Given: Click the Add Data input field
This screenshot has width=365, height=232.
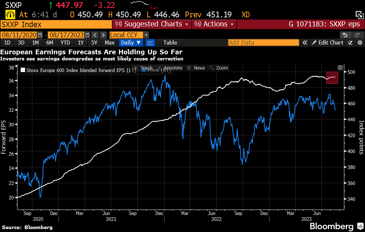Looking at the screenshot, I should coord(263,43).
